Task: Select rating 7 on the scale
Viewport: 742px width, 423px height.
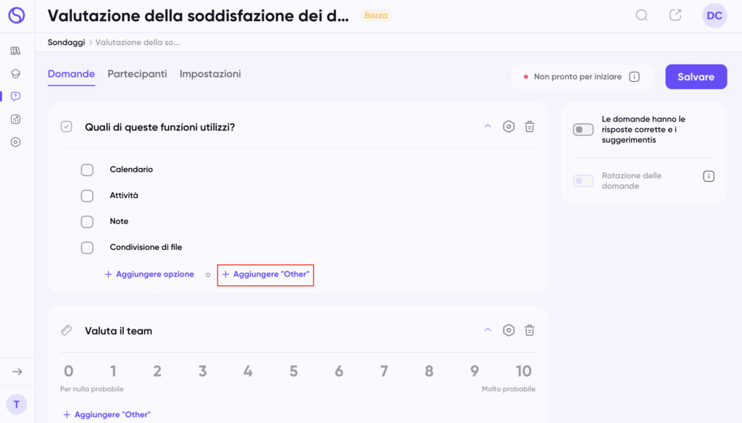Action: [x=384, y=372]
